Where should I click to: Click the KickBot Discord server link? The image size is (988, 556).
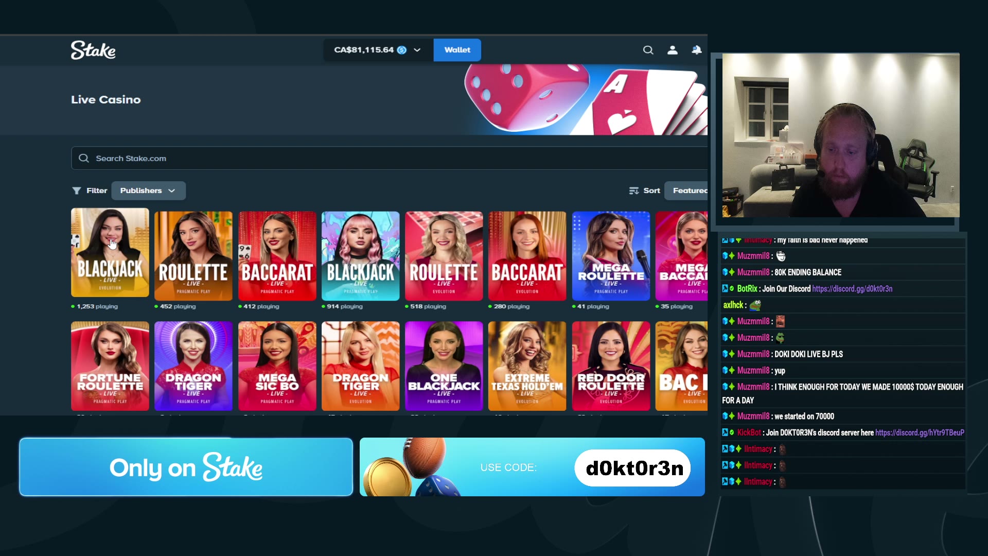[x=920, y=433]
